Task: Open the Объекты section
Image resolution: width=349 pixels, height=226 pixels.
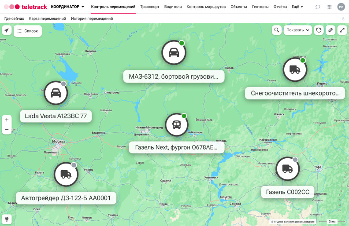Action: pos(239,7)
